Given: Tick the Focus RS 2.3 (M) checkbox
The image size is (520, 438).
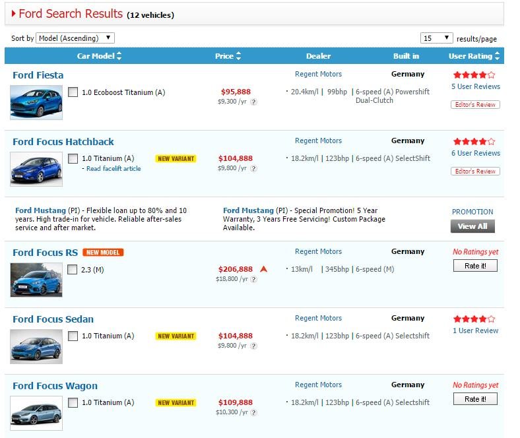Looking at the screenshot, I should [x=73, y=269].
